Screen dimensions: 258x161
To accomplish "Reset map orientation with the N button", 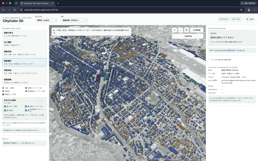I will tap(186, 30).
